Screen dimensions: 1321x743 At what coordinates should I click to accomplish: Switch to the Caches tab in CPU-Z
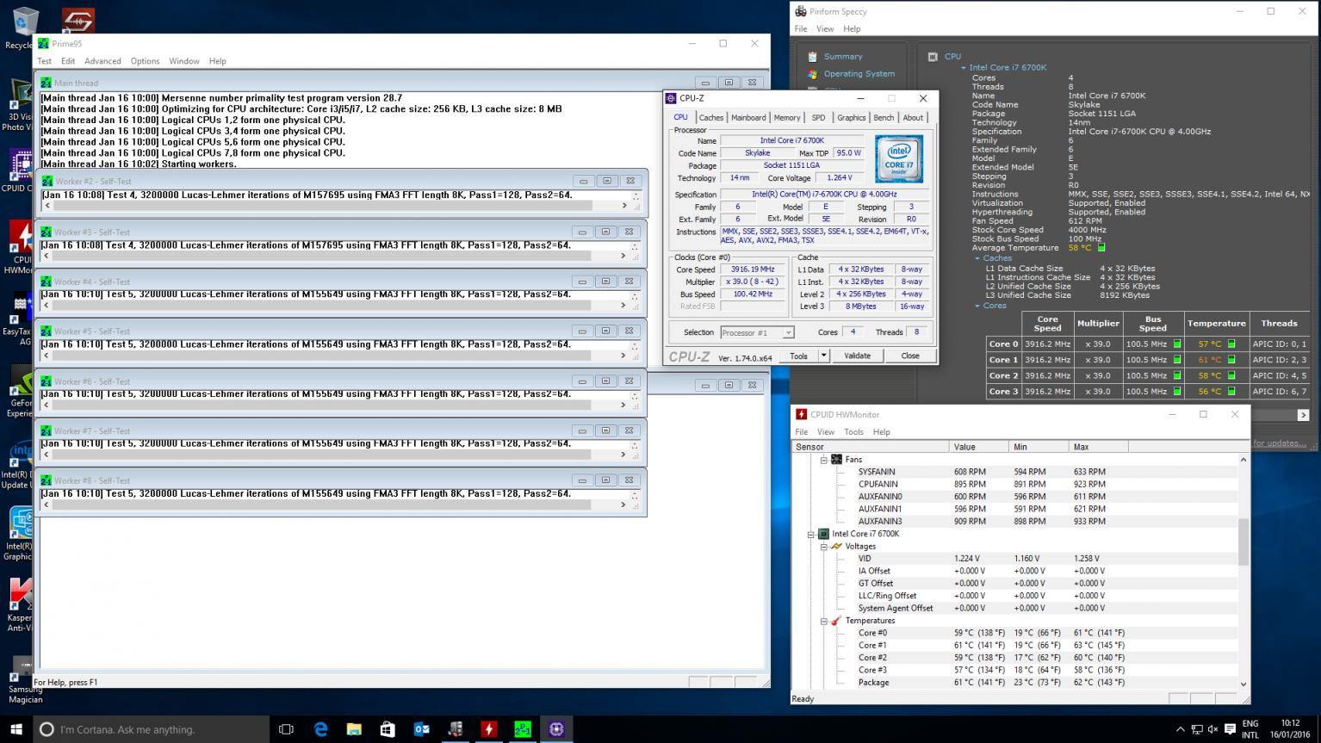tap(711, 118)
